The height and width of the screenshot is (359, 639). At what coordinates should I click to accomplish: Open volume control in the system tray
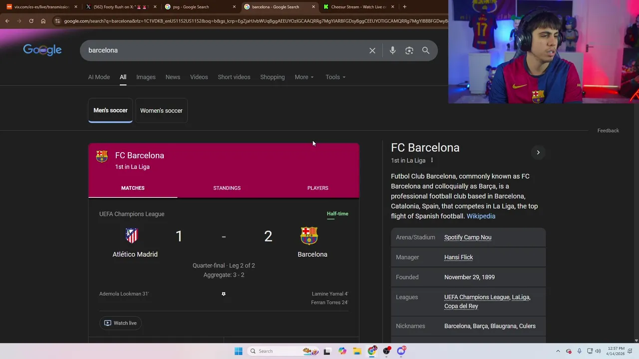[x=598, y=351]
